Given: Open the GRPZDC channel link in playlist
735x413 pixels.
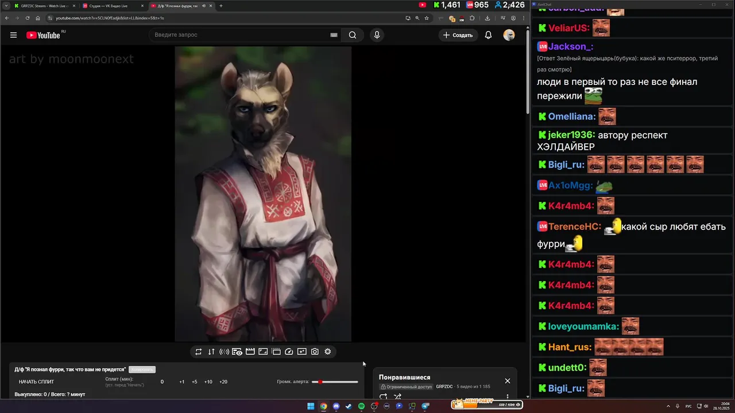Looking at the screenshot, I should [x=444, y=387].
